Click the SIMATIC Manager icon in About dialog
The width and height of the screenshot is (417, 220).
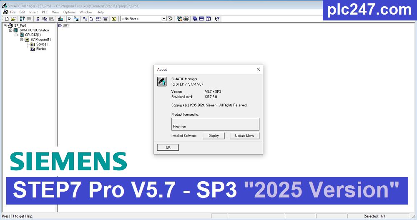(162, 81)
